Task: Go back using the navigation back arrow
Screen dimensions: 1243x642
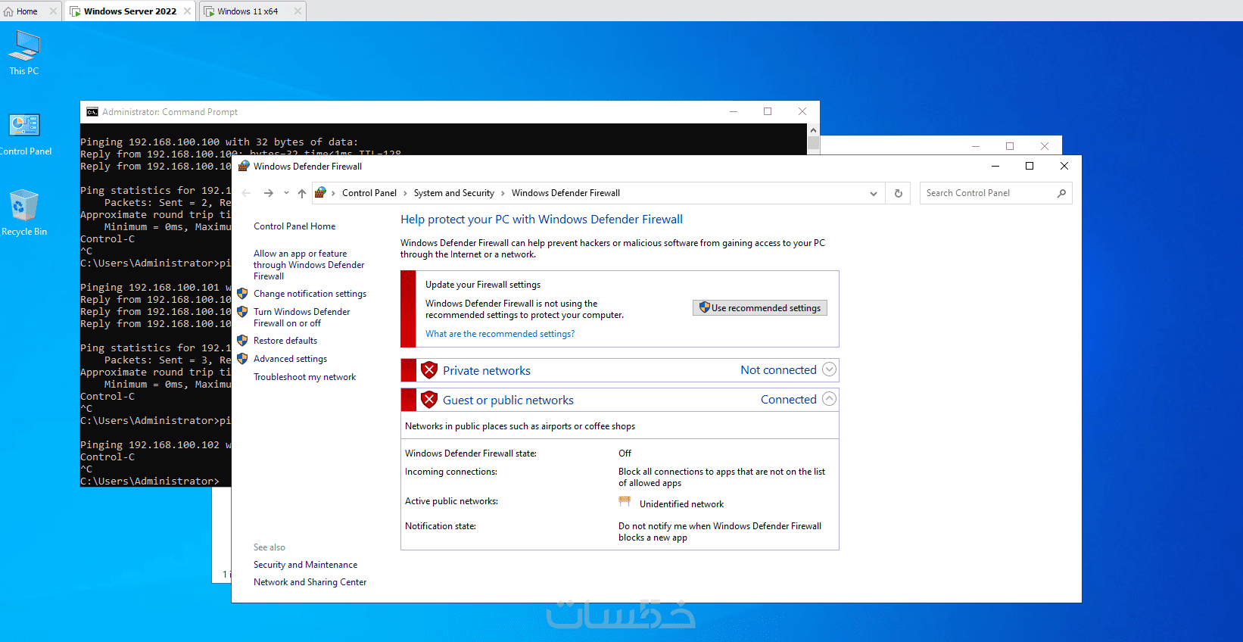Action: coord(246,193)
